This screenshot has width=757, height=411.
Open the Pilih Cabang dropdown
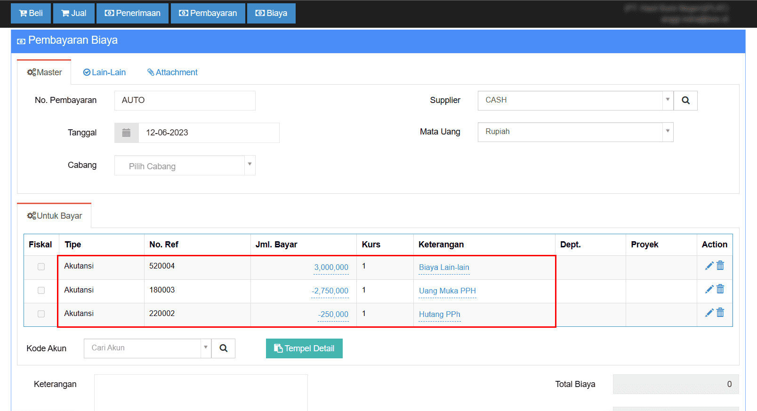pyautogui.click(x=185, y=166)
